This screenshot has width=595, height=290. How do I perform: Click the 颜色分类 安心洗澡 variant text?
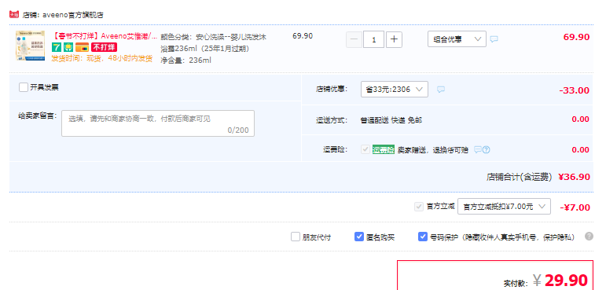[x=213, y=43]
